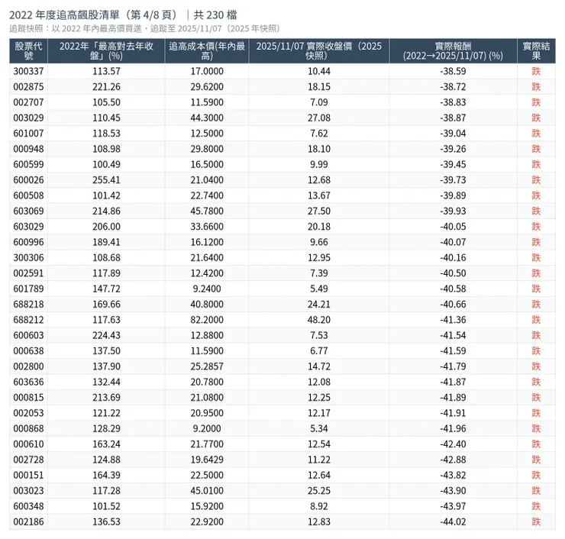
Task: Click the return value -38.59
Action: (453, 71)
